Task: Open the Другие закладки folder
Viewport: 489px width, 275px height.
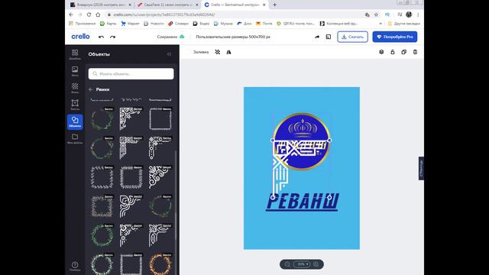Action: point(404,24)
